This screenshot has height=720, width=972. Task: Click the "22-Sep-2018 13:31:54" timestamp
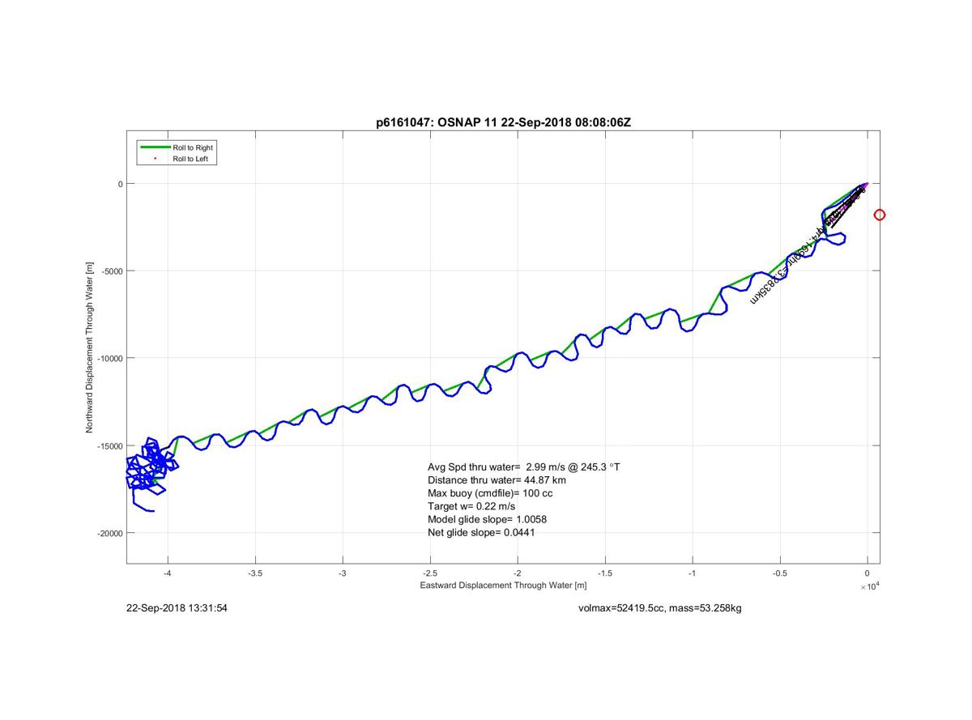pos(177,607)
